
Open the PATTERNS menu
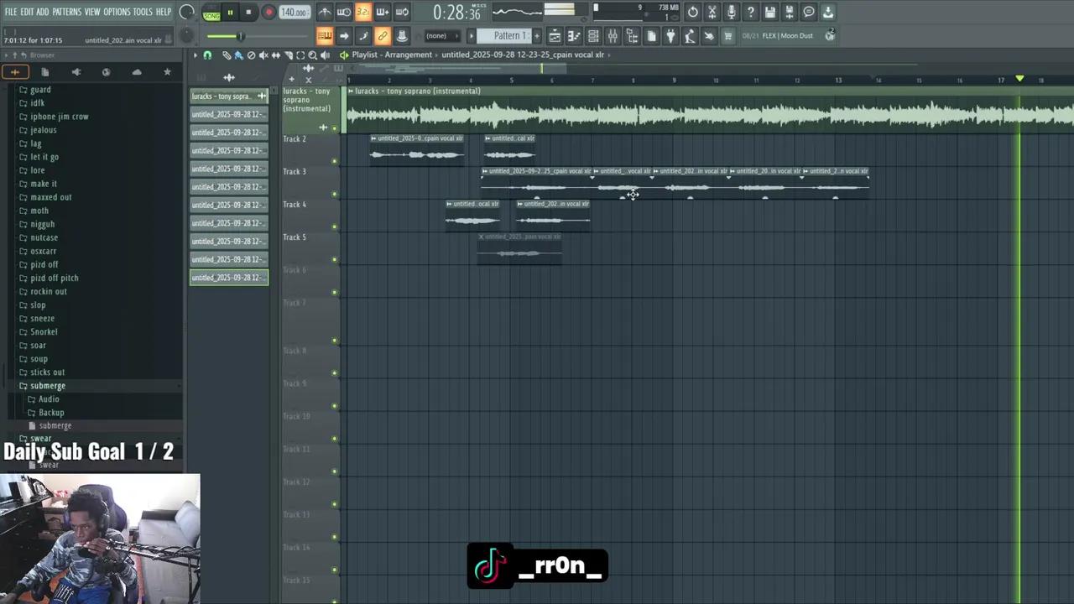click(x=66, y=12)
